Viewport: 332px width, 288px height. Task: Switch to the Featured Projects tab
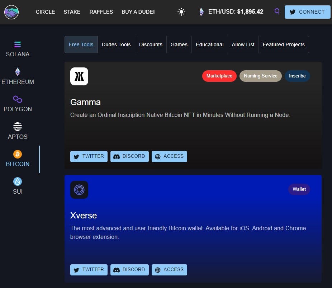click(284, 44)
